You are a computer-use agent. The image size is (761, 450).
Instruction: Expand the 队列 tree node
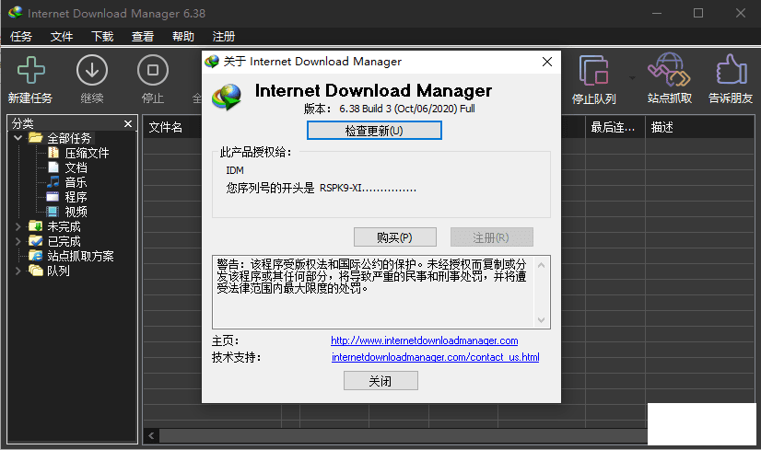coord(18,271)
